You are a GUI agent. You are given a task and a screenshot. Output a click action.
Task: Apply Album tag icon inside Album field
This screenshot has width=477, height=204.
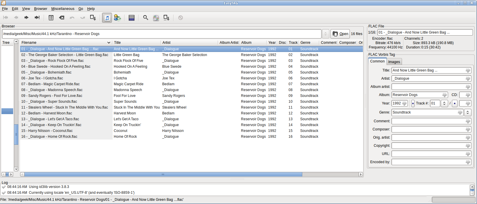[x=444, y=95]
